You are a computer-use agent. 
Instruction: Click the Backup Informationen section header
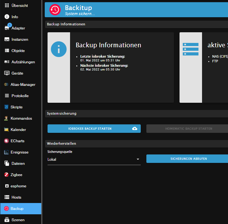coord(136,24)
